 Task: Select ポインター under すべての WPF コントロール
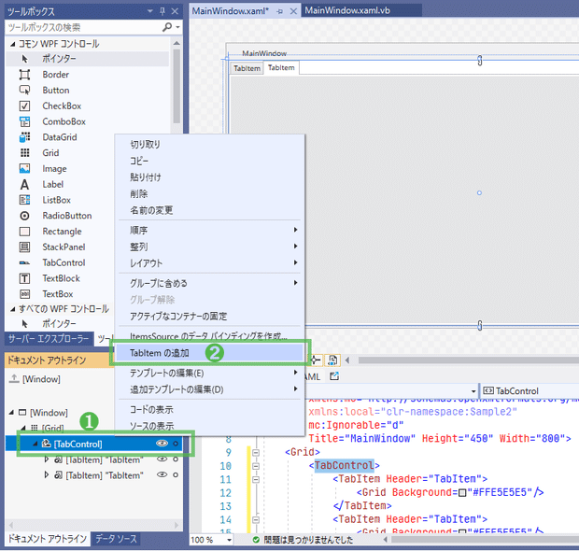point(59,323)
